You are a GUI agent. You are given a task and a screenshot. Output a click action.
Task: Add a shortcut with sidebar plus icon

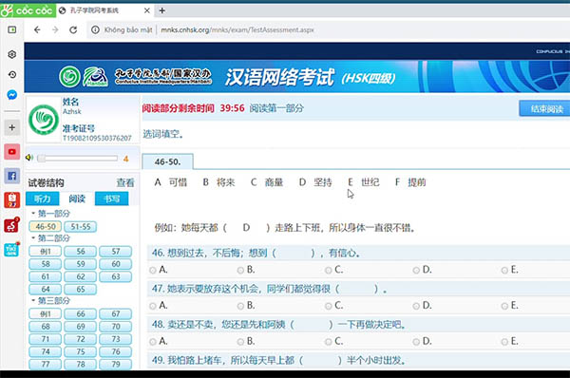click(x=12, y=127)
